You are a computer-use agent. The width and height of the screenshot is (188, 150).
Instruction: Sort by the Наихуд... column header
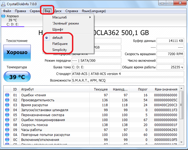coord(119,89)
